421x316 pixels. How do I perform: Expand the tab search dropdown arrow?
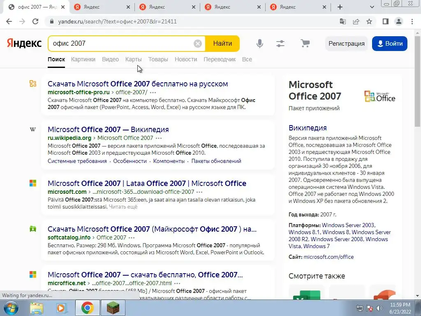[x=372, y=7]
